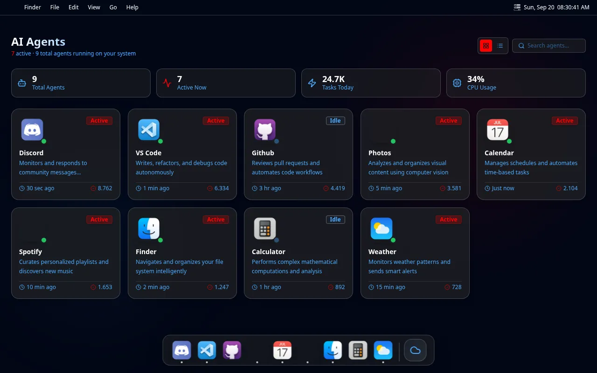Click the Finder agent card icon

click(x=149, y=228)
